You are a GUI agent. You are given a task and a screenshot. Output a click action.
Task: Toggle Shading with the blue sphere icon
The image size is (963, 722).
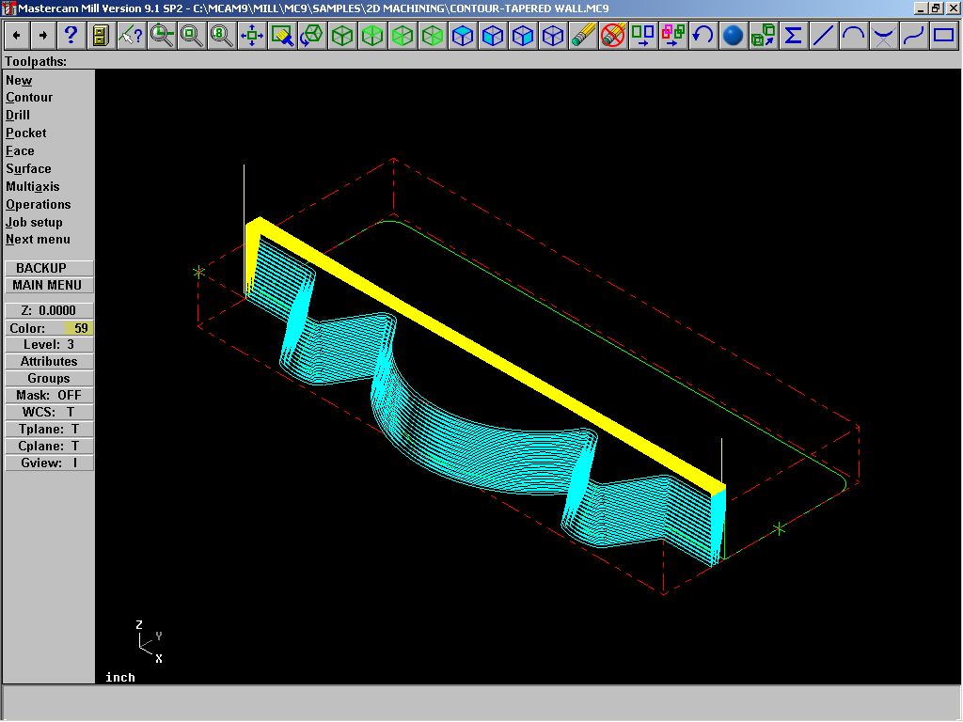(x=733, y=36)
